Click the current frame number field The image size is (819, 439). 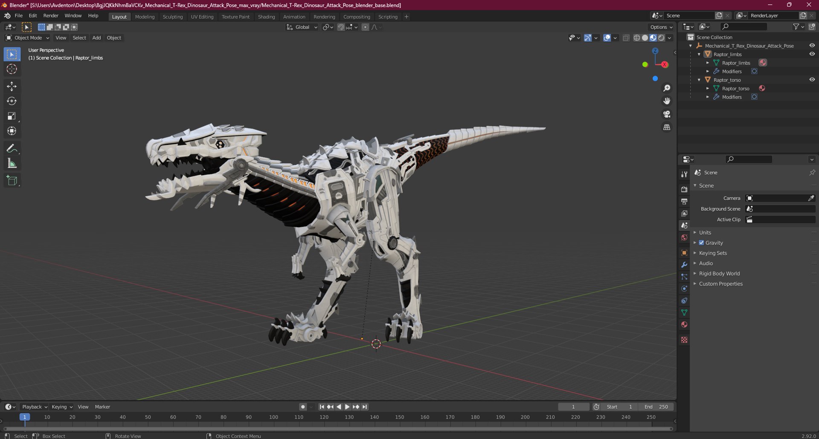[573, 407]
